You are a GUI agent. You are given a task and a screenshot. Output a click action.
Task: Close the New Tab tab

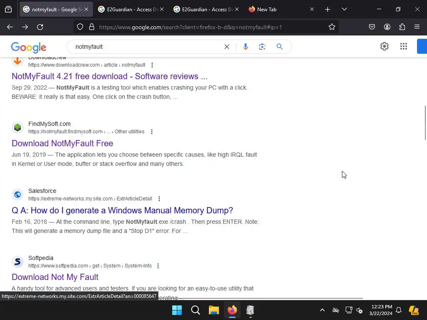(x=312, y=9)
